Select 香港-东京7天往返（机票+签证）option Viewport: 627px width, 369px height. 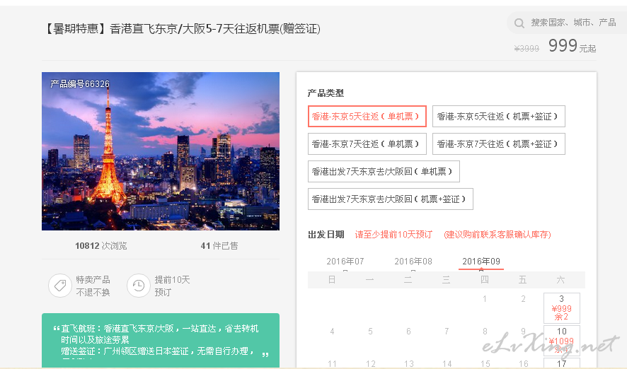(x=499, y=143)
